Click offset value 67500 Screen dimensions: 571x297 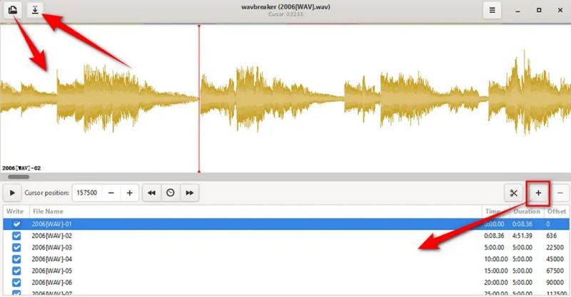pos(555,271)
